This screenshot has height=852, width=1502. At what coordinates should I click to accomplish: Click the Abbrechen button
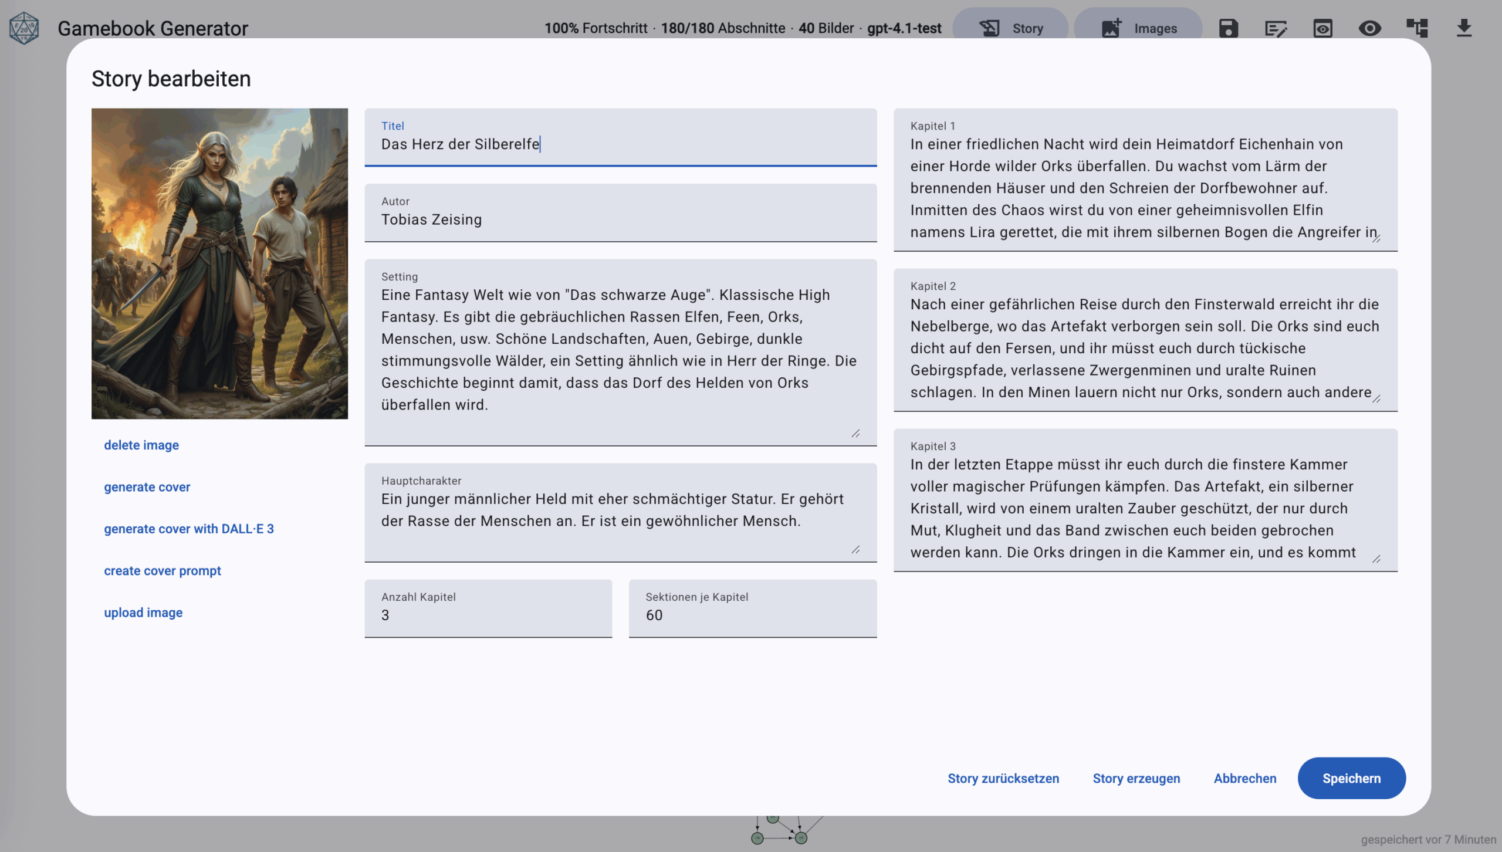(1245, 778)
